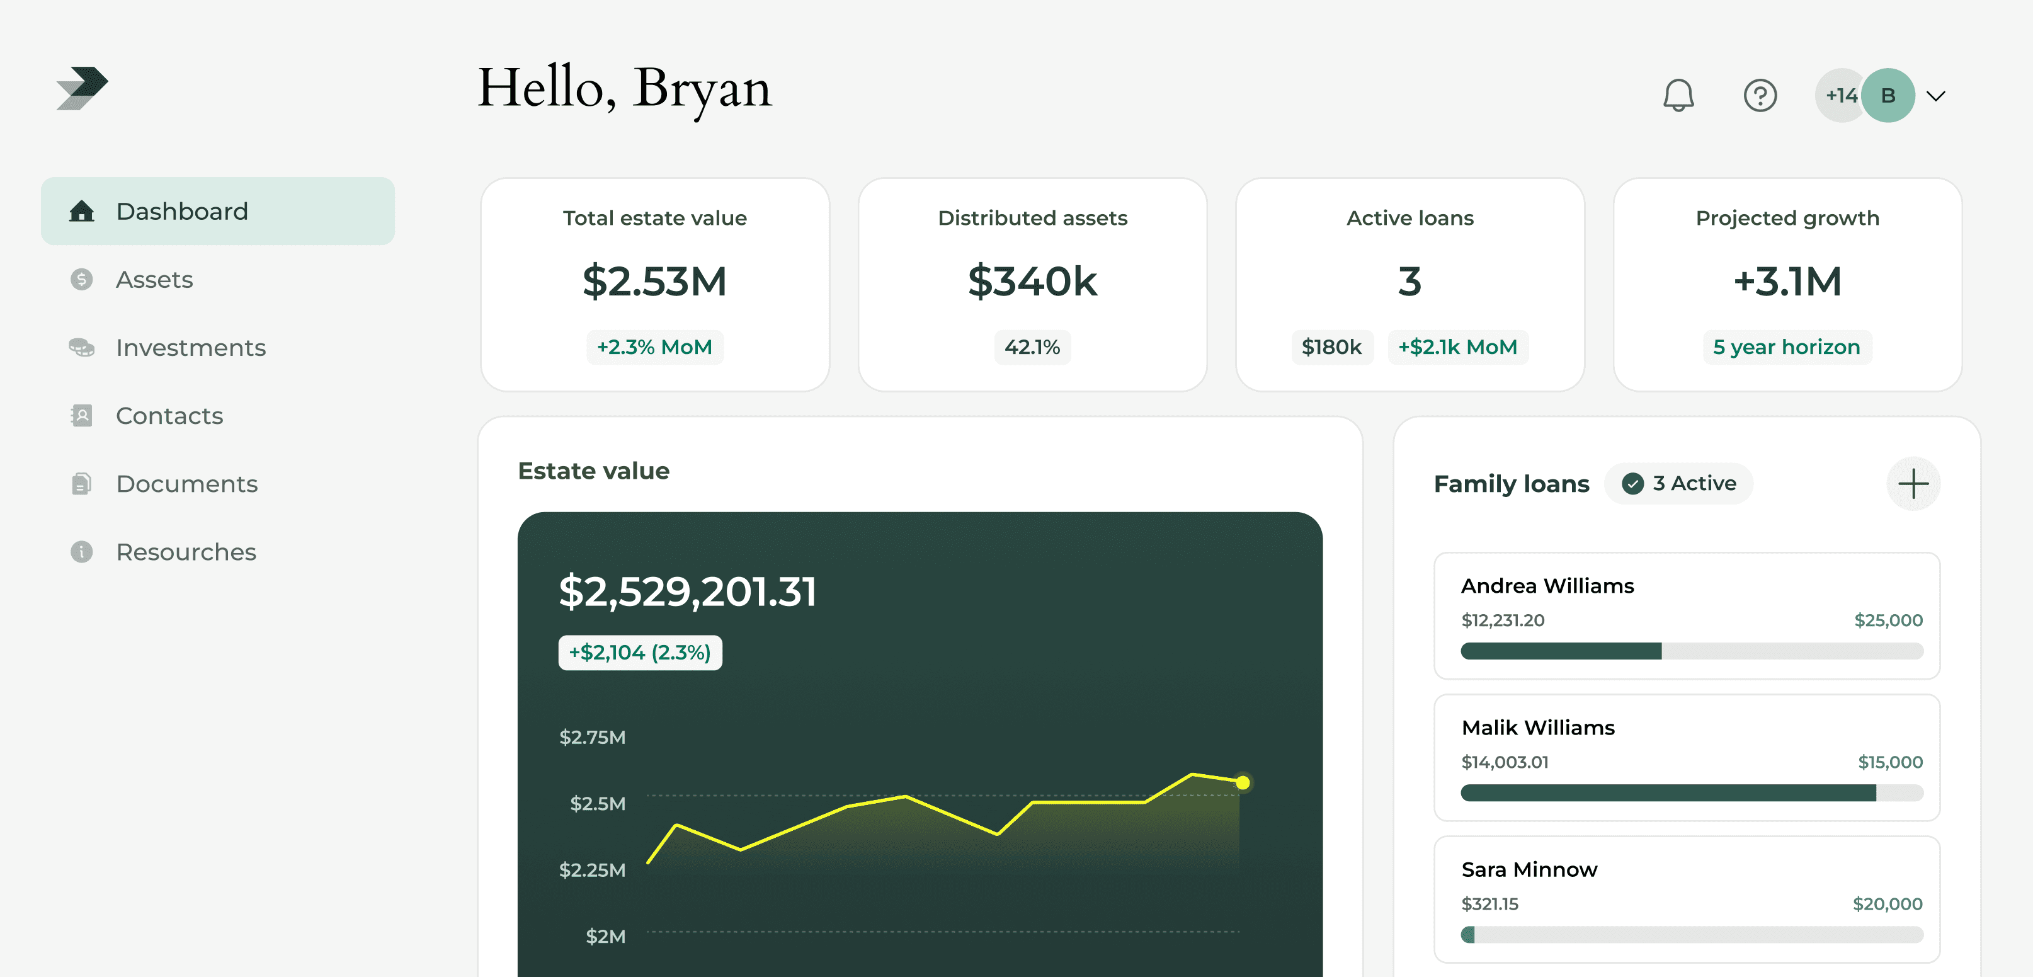This screenshot has width=2033, height=977.
Task: Click the Resources info circle icon
Action: [x=81, y=551]
